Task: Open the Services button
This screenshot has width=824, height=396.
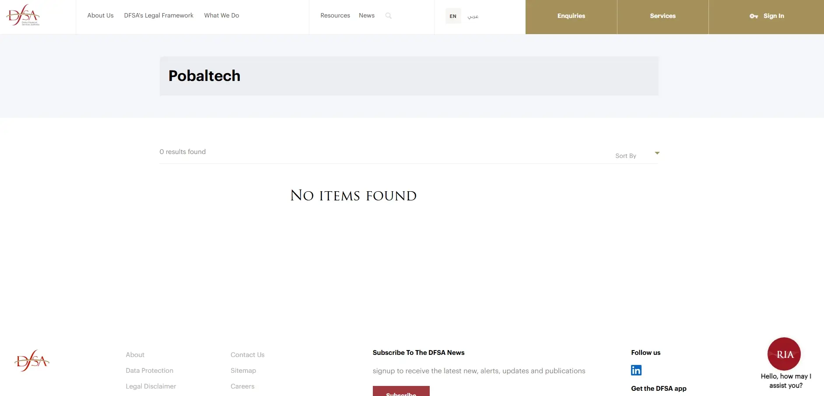Action: pyautogui.click(x=663, y=16)
